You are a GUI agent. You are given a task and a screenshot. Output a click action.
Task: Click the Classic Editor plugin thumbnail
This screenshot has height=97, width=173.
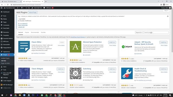click(x=24, y=47)
